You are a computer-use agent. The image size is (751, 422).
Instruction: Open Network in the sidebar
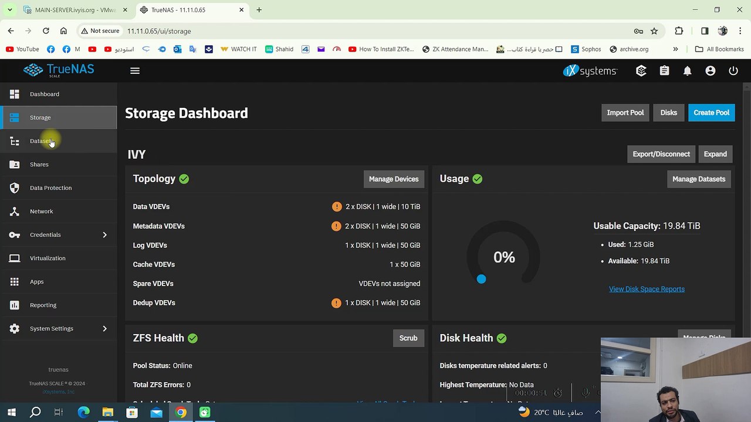59,211
